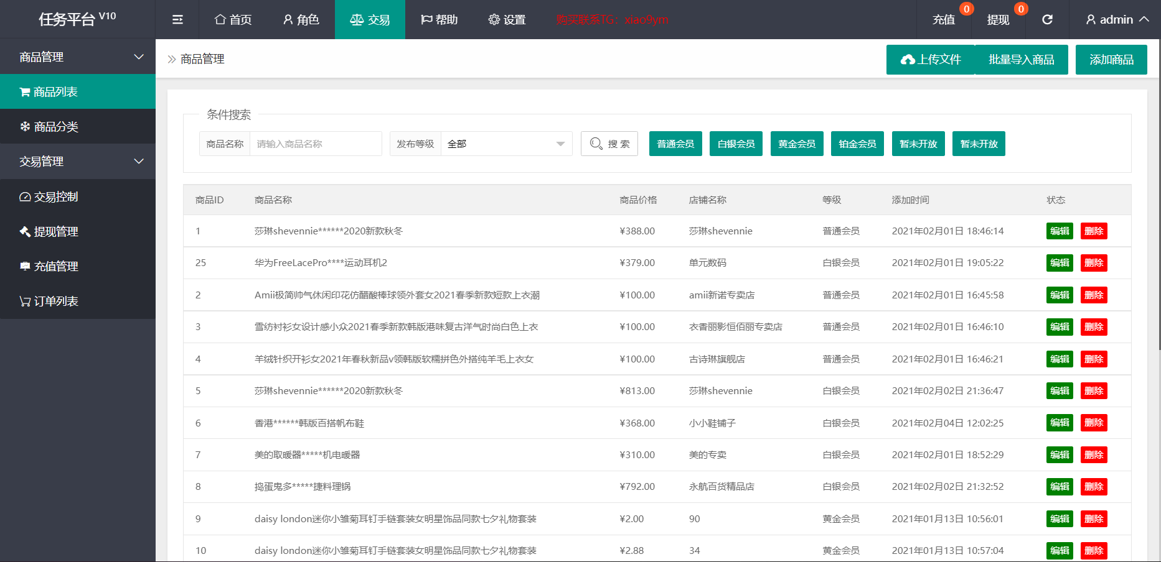Select the 交易 tab
The image size is (1161, 562).
pos(370,20)
